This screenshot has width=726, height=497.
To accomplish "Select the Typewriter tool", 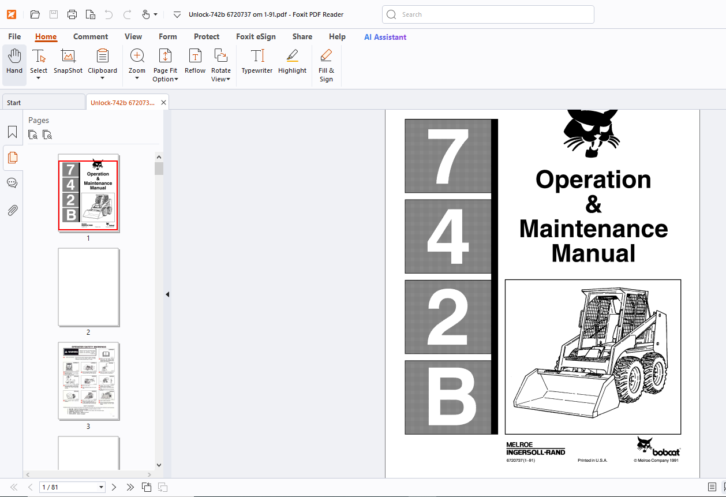I will click(257, 62).
